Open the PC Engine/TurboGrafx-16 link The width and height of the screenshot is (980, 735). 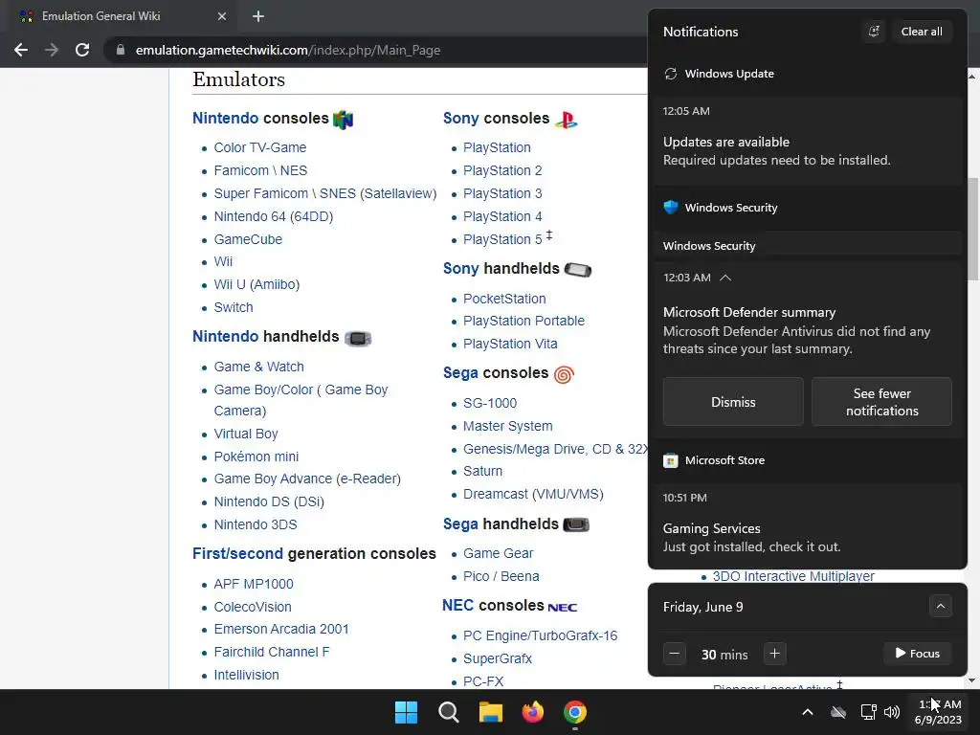point(540,635)
